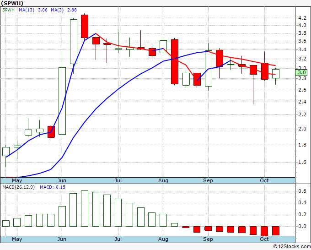Click the tallest green MACD histogram bar

coord(85,208)
